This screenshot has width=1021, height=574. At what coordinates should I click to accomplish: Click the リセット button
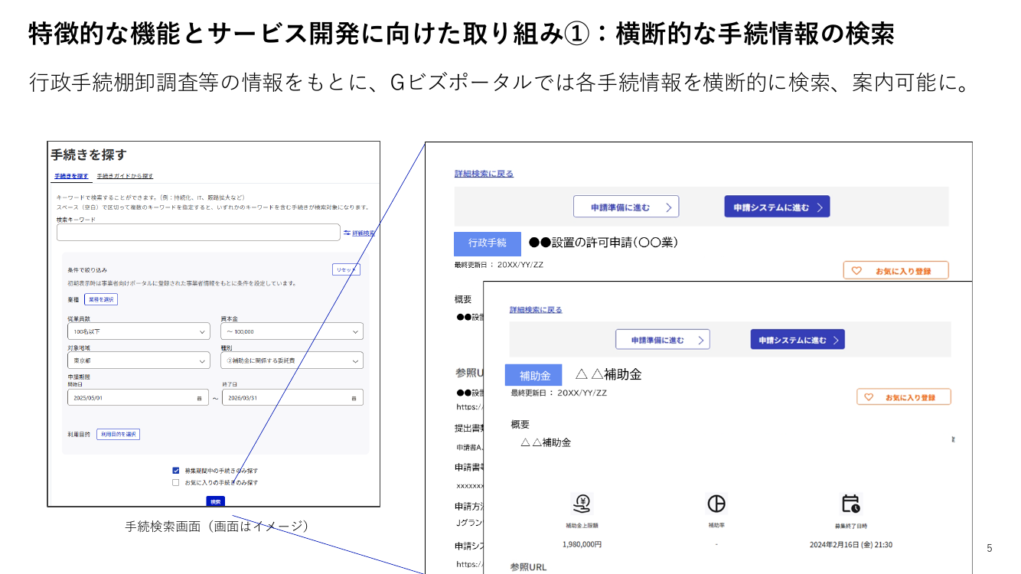(346, 269)
